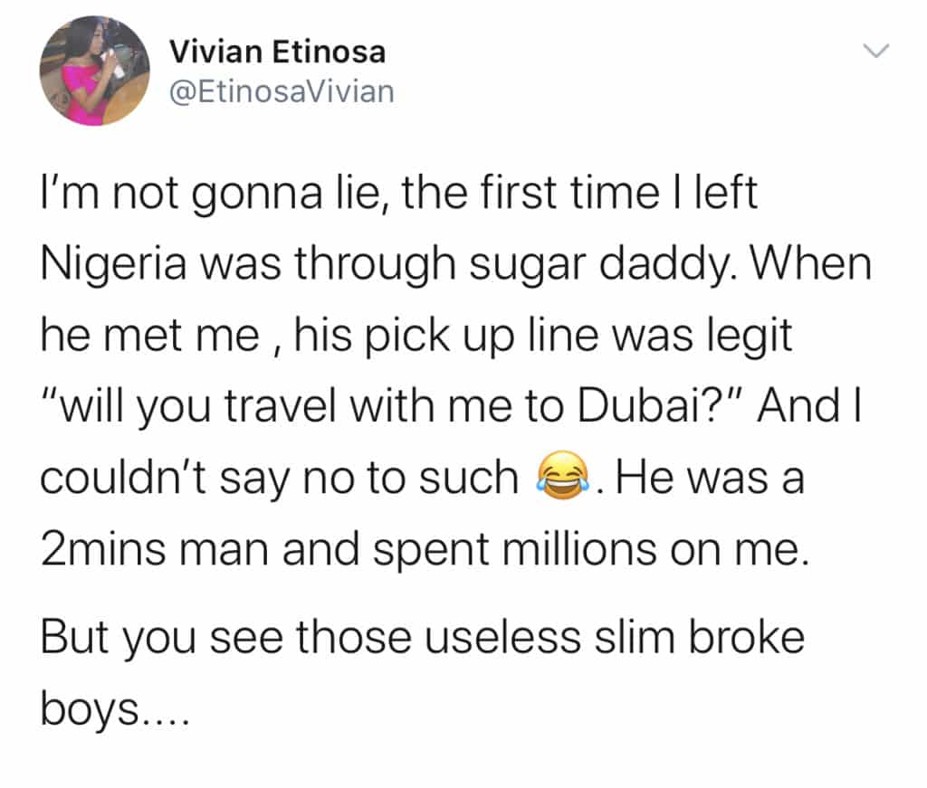The height and width of the screenshot is (788, 927).
Task: Open the Vivian Etinosa display name link
Action: tap(277, 52)
